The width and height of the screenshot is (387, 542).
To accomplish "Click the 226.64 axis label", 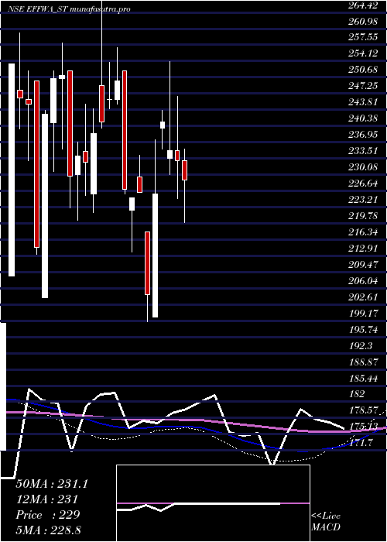I will point(362,184).
